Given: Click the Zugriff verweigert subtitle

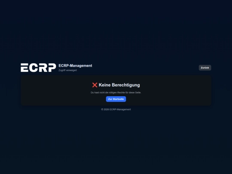Looking at the screenshot, I should click(x=67, y=70).
